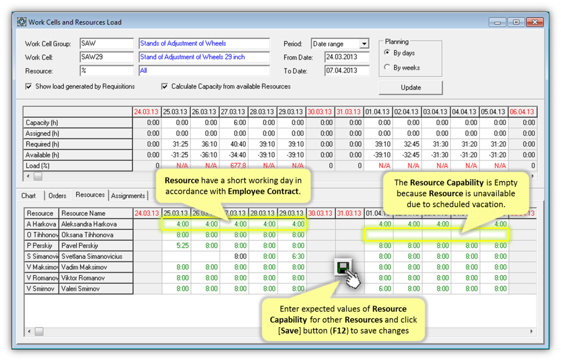Click the resources table horizontal scrollbar thumb
Viewport: 561px width, 361px height.
(39, 331)
